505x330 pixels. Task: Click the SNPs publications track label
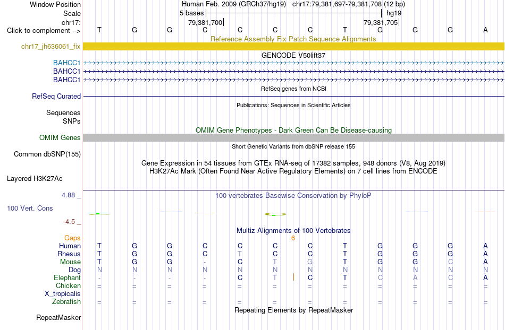coord(72,121)
